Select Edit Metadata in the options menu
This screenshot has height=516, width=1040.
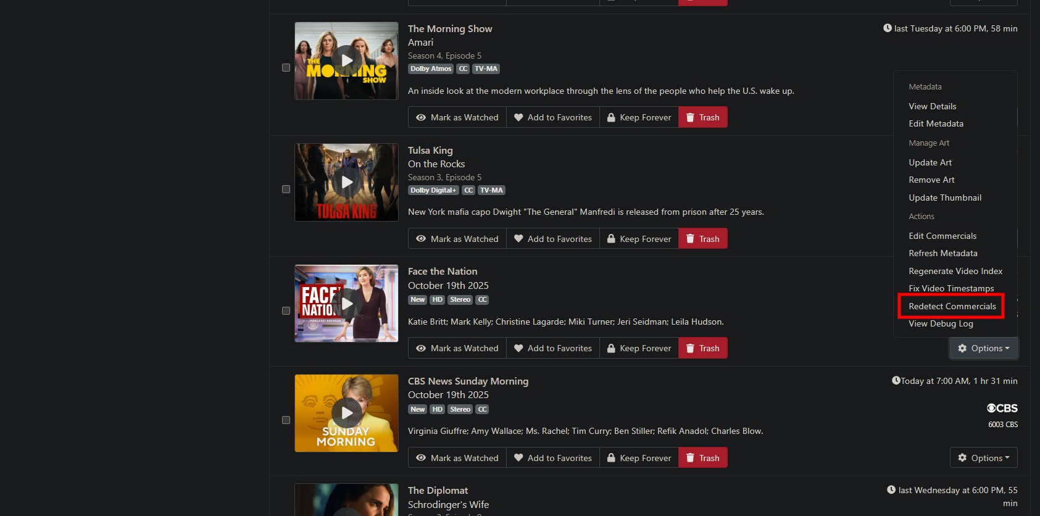(936, 123)
